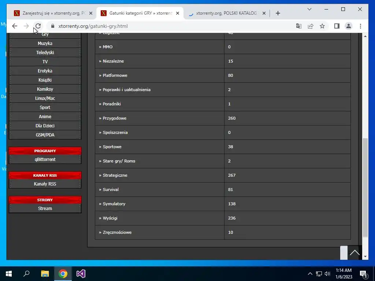Viewport: 375px width, 281px height.
Task: Open the Platformowe genre
Action: coord(115,75)
